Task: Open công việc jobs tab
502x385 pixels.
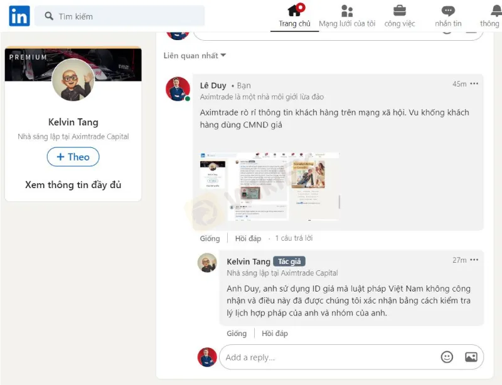Action: click(x=400, y=16)
